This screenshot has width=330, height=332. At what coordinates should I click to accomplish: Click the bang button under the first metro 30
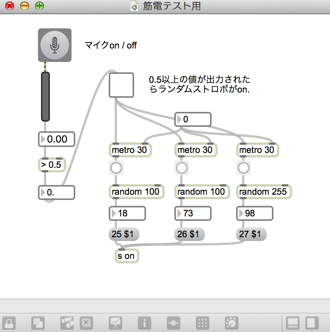pos(116,168)
